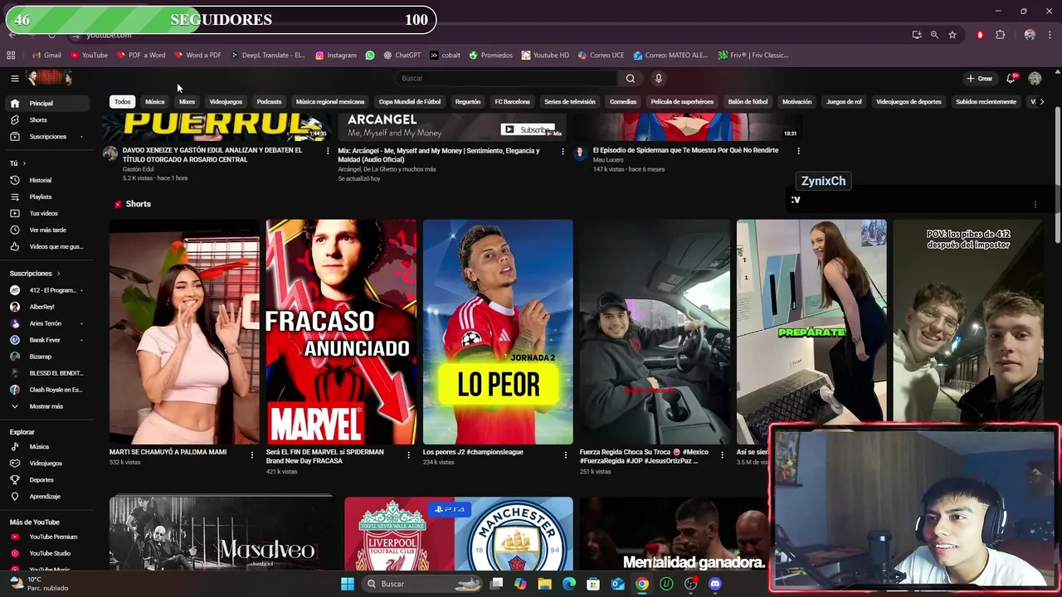Select the Música filter chip

click(155, 102)
